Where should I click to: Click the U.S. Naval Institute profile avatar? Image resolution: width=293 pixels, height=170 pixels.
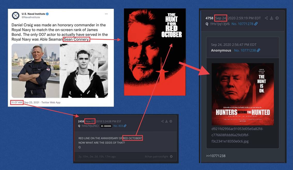(16, 15)
